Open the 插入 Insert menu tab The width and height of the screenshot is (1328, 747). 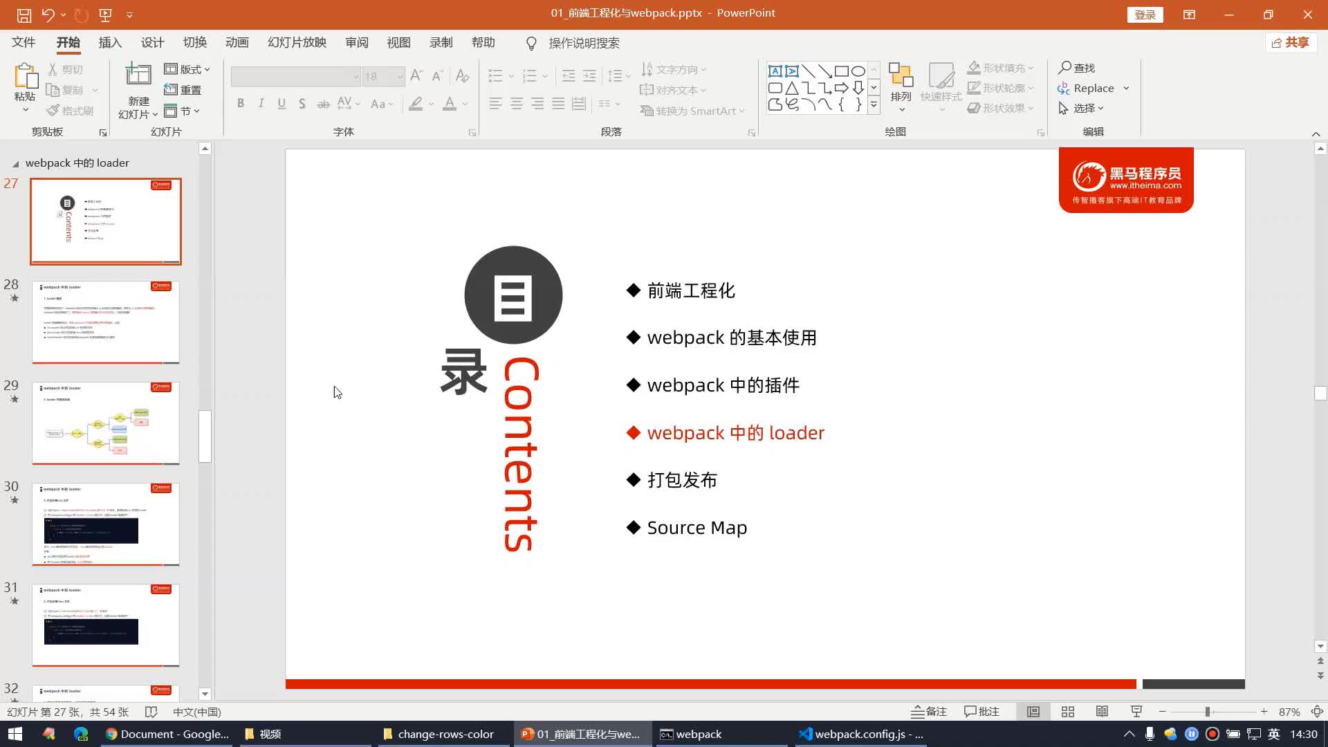pos(109,42)
